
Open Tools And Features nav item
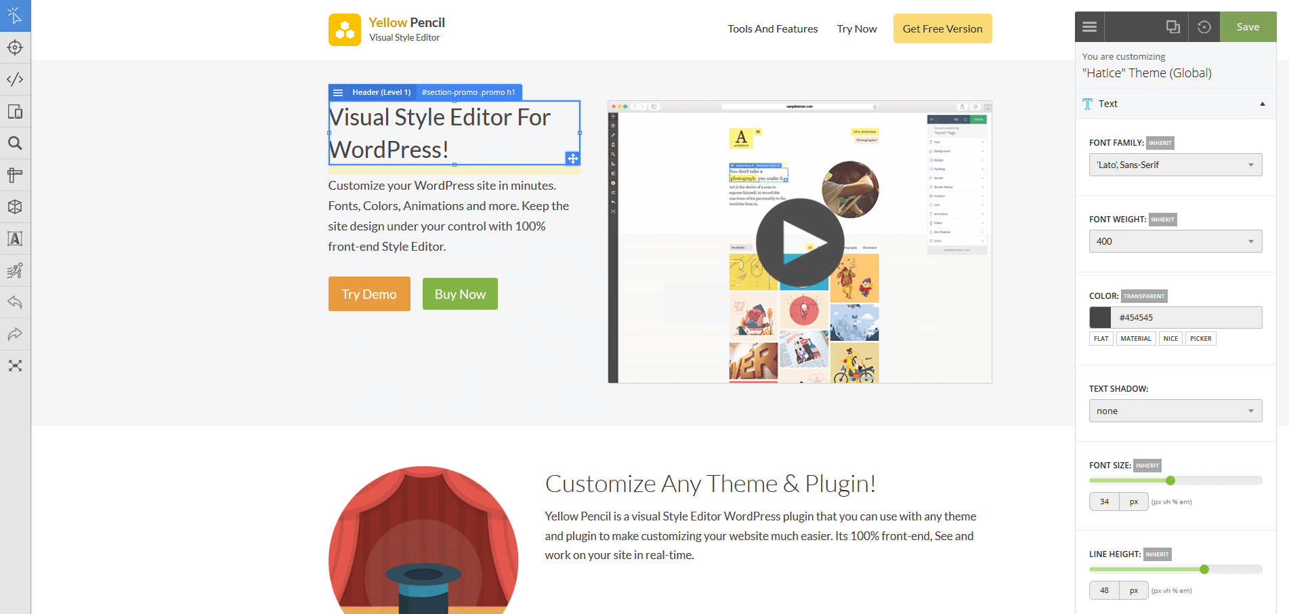click(x=772, y=29)
